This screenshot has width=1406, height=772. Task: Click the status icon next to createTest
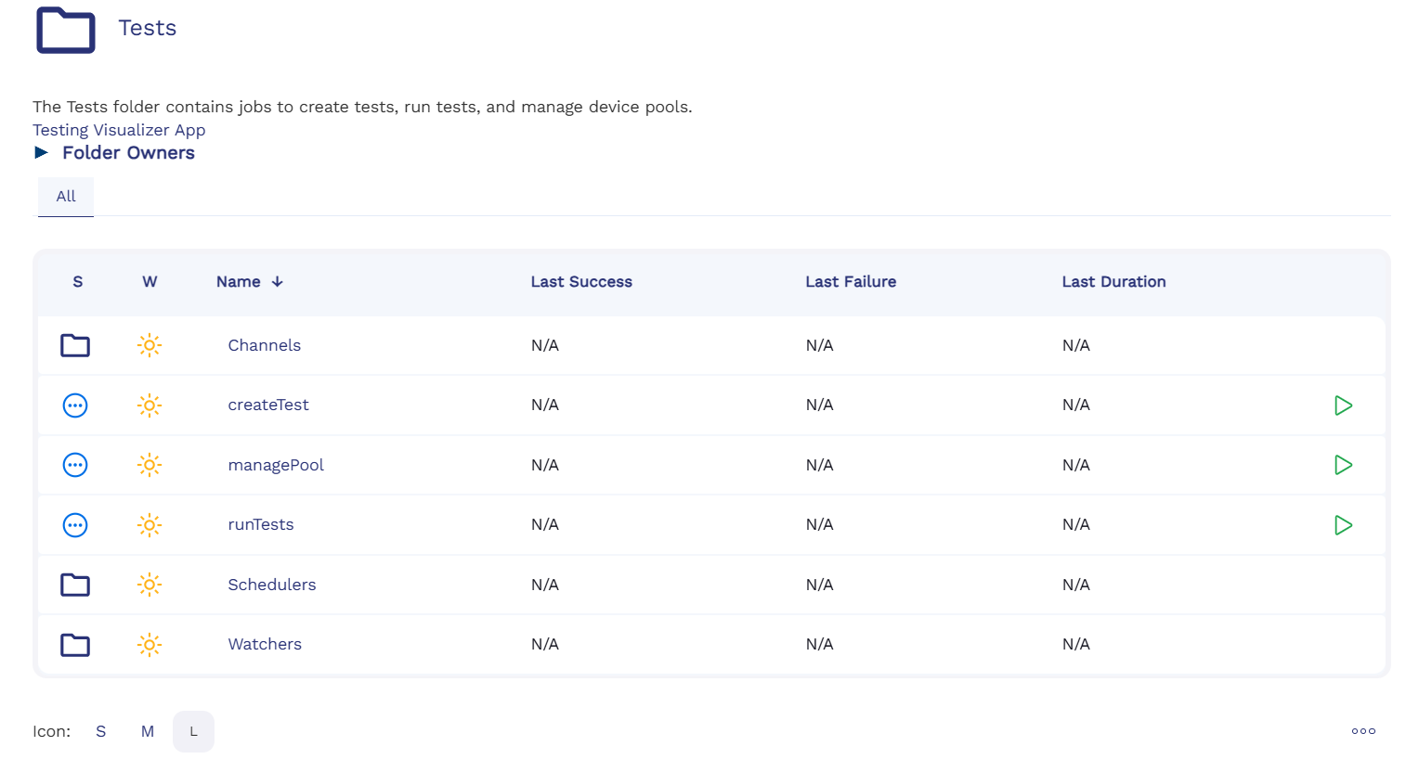(75, 405)
